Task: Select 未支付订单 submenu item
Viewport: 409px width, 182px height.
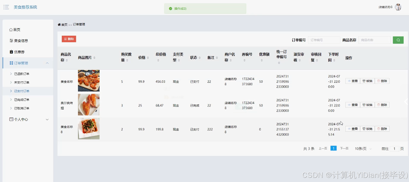Action: (x=28, y=82)
